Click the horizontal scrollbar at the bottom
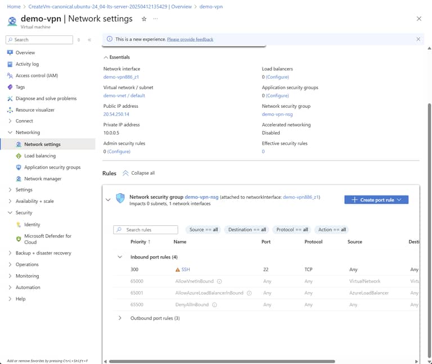 click(222, 361)
